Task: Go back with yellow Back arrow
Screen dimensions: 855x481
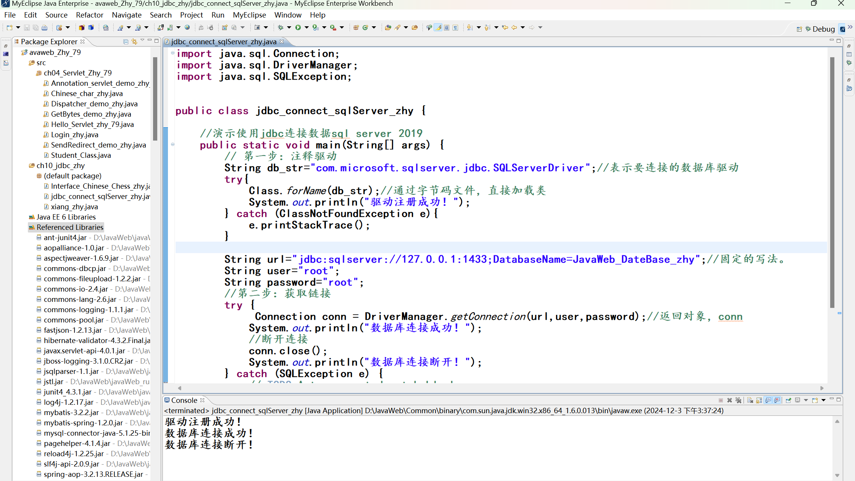Action: [x=515, y=27]
